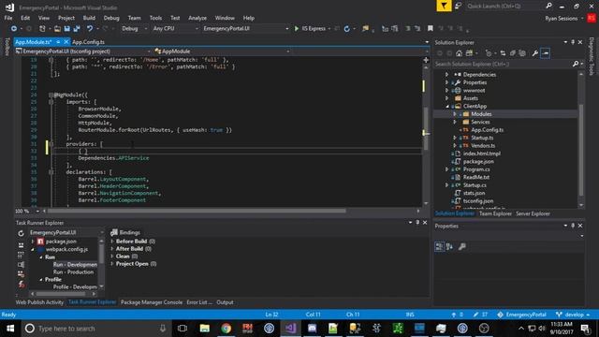Click the Save toolbar icon
Viewport: 599px width, 337px height.
pyautogui.click(x=67, y=29)
